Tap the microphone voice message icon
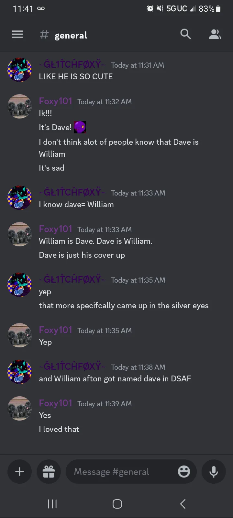Image resolution: width=233 pixels, height=518 pixels. [214, 471]
